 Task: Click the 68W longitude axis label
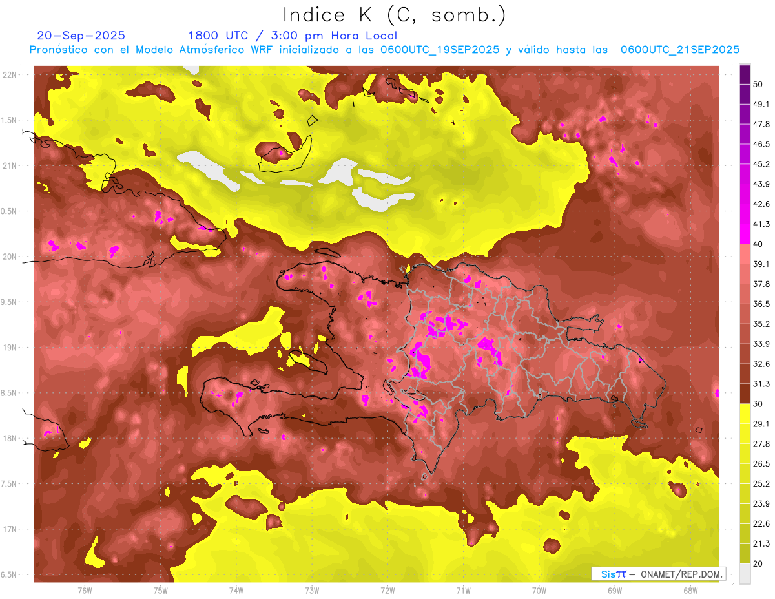coord(690,591)
